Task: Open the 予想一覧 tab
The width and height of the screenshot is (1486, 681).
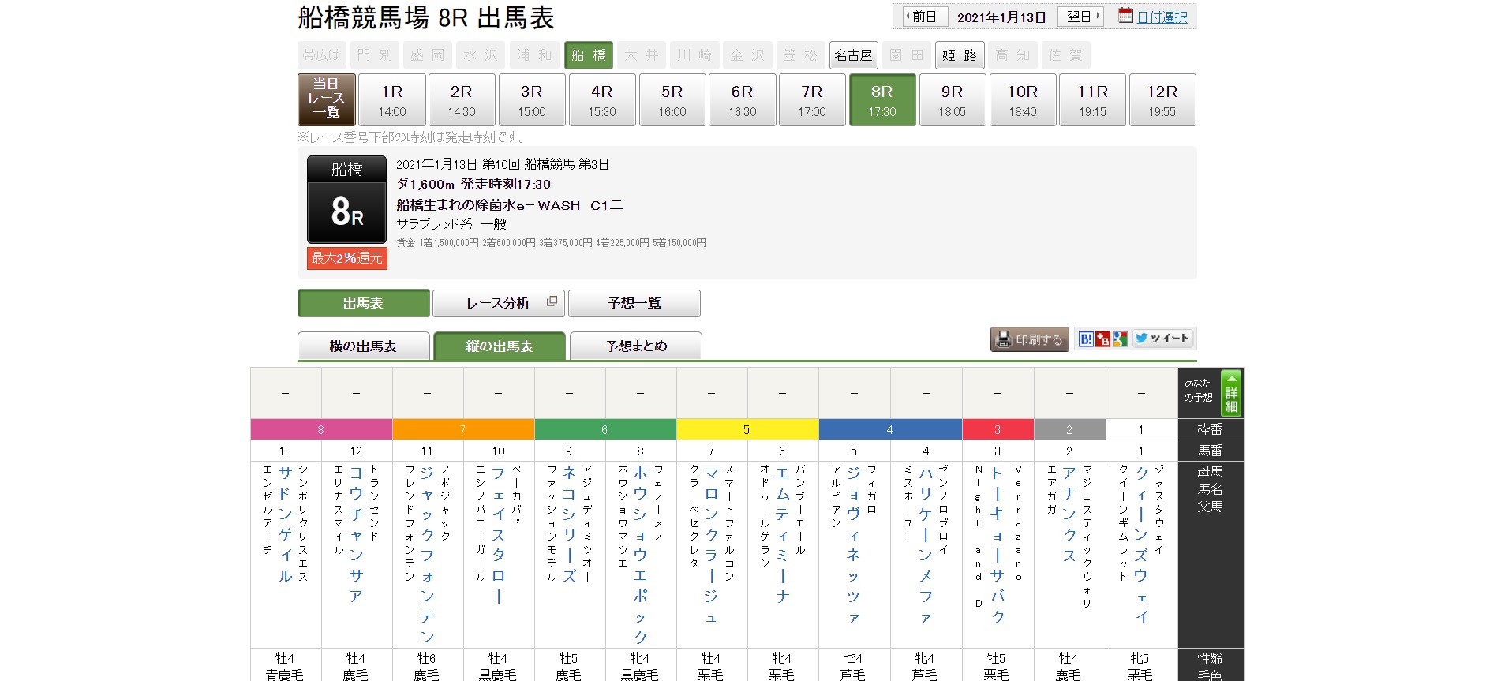Action: (x=634, y=303)
